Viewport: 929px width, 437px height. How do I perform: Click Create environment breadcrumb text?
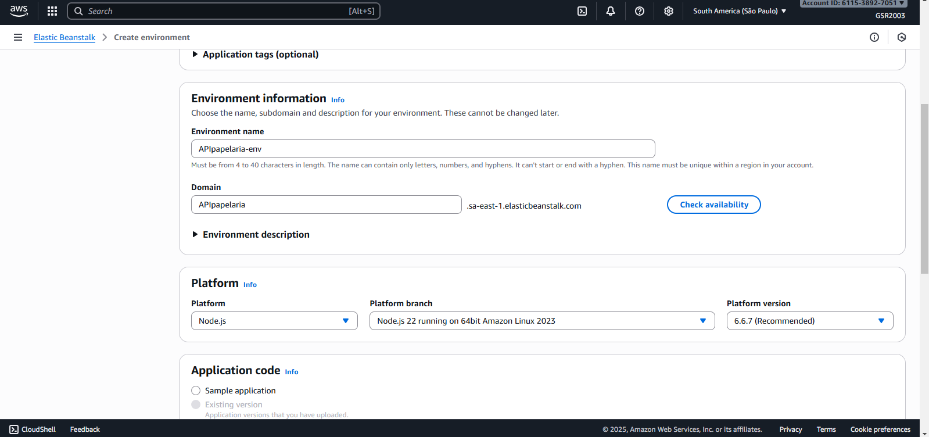152,37
